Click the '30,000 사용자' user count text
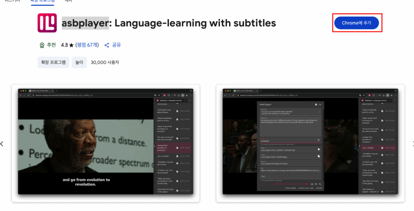414x211 pixels. tap(105, 63)
